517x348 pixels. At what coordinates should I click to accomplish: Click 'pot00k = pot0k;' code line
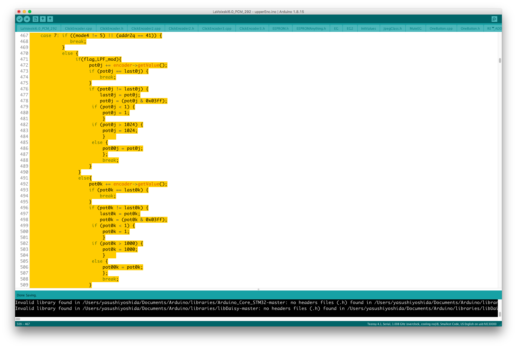tap(123, 267)
